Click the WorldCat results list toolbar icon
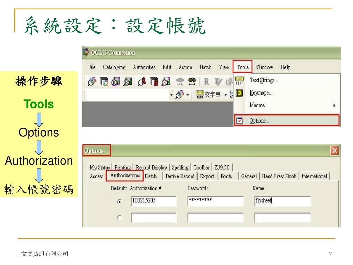Image resolution: width=353 pixels, height=265 pixels. (x=104, y=81)
